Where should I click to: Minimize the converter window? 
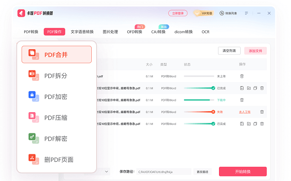(x=259, y=13)
